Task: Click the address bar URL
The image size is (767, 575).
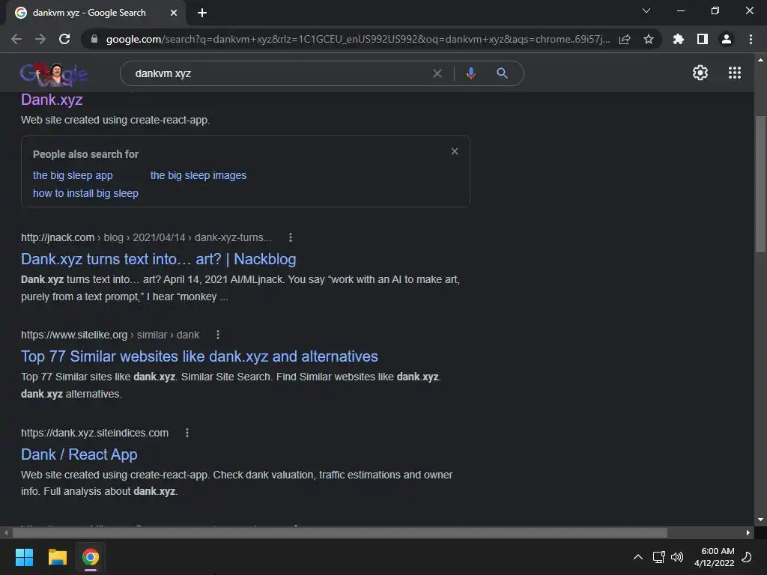Action: click(x=357, y=39)
